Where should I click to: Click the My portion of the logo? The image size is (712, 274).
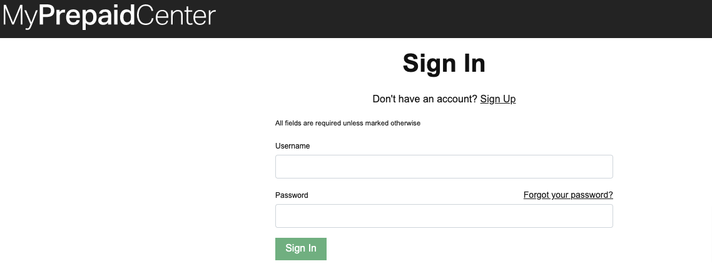(x=21, y=17)
